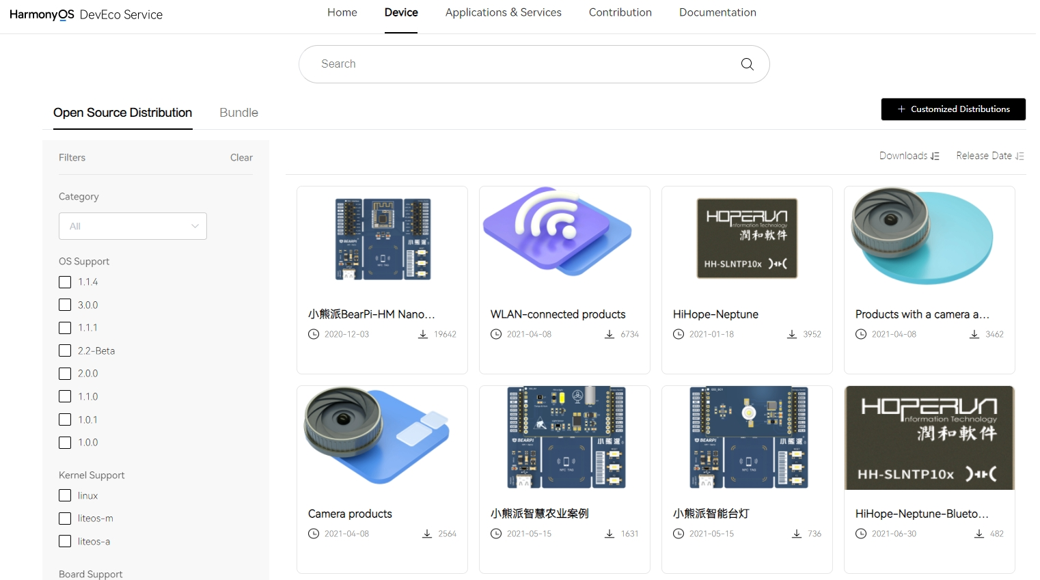Viewport: 1040px width, 580px height.
Task: Open the Camera products title link
Action: click(350, 514)
